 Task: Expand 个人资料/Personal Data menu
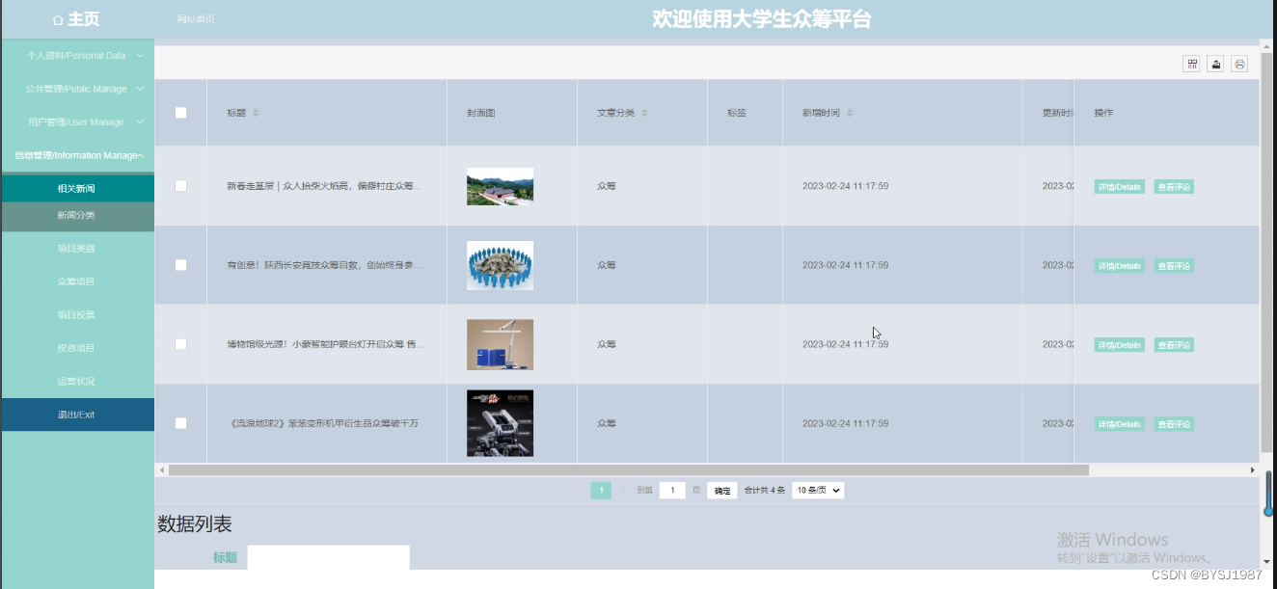pos(77,56)
